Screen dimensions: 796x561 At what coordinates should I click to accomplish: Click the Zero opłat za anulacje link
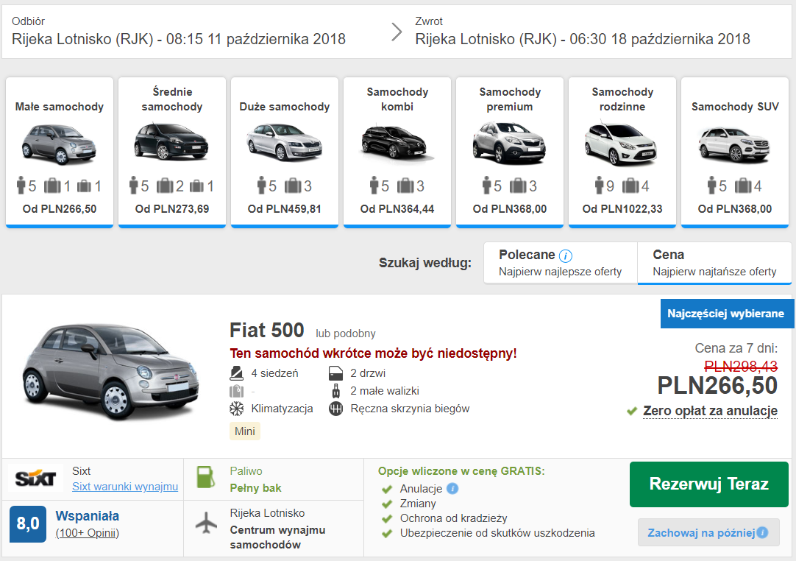710,411
